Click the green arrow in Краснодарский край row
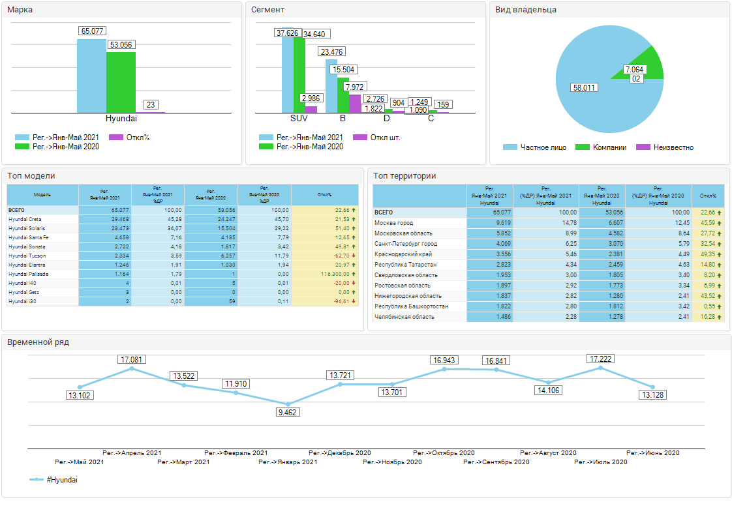The height and width of the screenshot is (517, 732). (719, 254)
